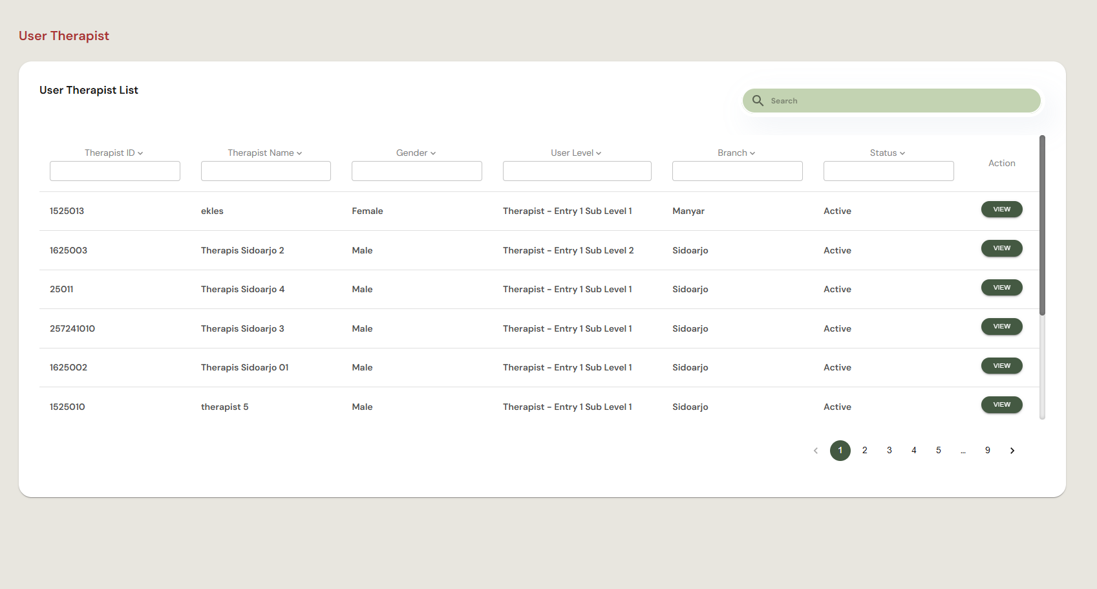Click the Gender filter box

coord(417,171)
